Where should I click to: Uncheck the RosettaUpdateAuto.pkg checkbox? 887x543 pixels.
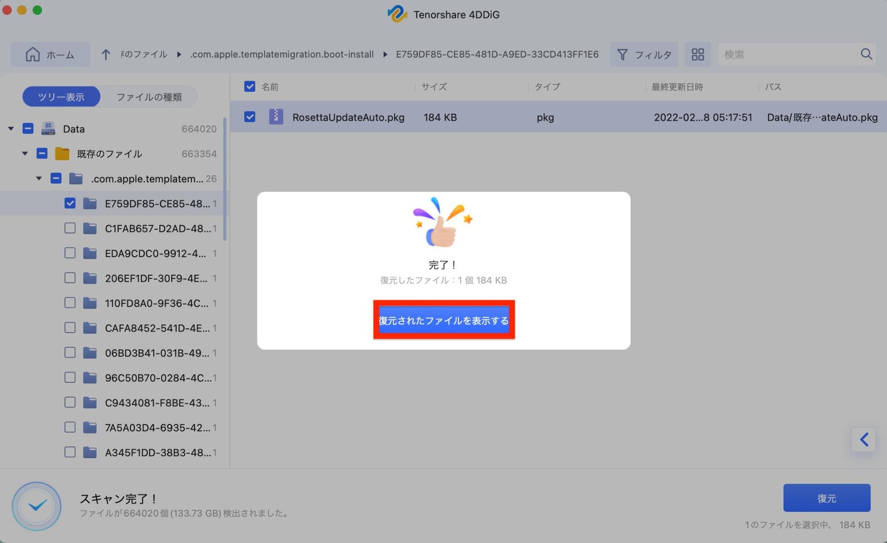coord(250,117)
